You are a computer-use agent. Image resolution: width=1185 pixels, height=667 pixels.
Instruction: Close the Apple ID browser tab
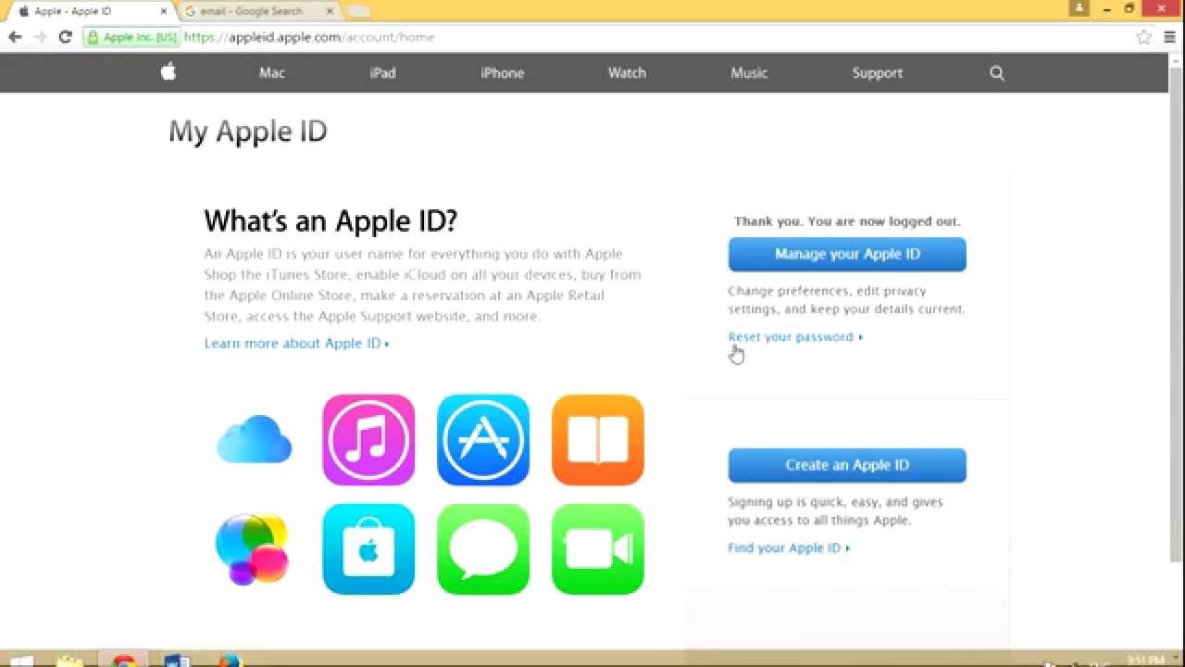pos(164,12)
